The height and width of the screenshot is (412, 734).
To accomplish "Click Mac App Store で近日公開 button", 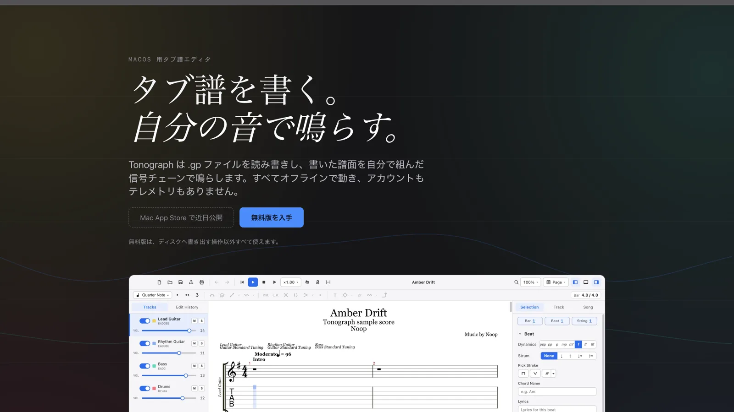I will (181, 217).
